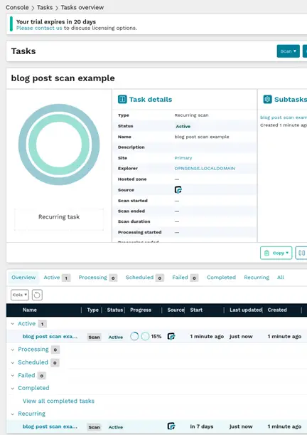Screen dimensions: 307x435
Task: Switch to the Completed tab
Action: coord(221,278)
